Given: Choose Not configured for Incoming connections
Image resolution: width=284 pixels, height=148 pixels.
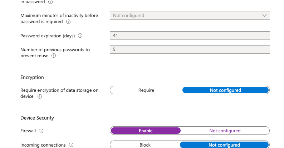Looking at the screenshot, I should (x=224, y=145).
